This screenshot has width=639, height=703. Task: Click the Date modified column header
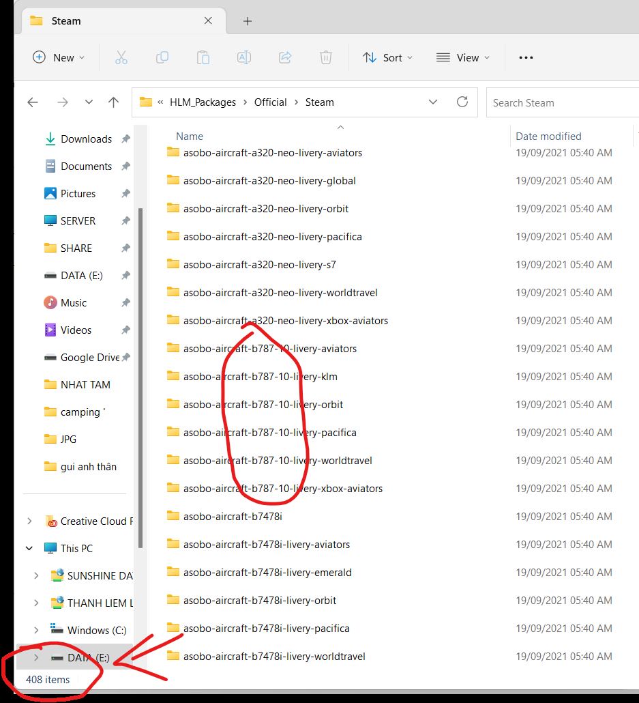[548, 136]
